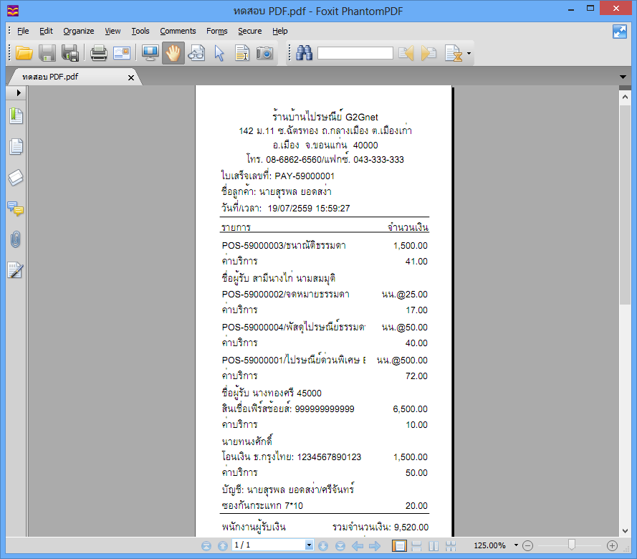Open the Attachments paperclip panel
Image resolution: width=637 pixels, height=559 pixels.
16,239
